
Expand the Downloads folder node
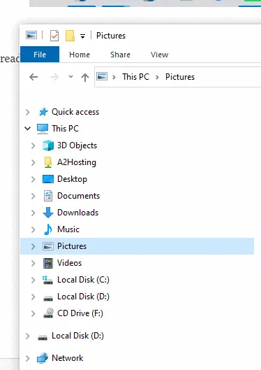[33, 213]
